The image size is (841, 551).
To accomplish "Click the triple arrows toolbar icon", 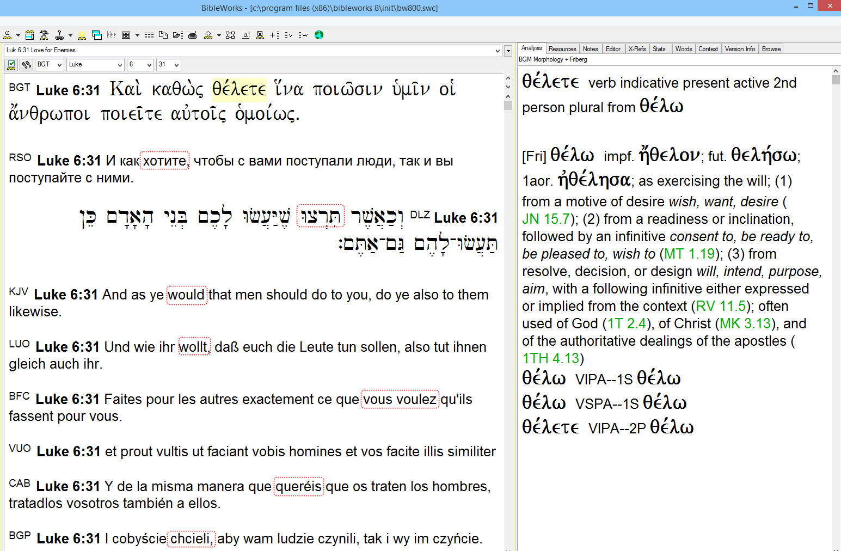I will click(x=112, y=35).
